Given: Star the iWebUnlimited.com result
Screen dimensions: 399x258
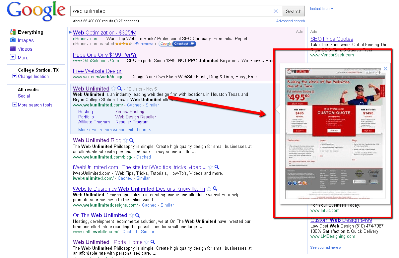Looking at the screenshot, I should click(x=211, y=167).
